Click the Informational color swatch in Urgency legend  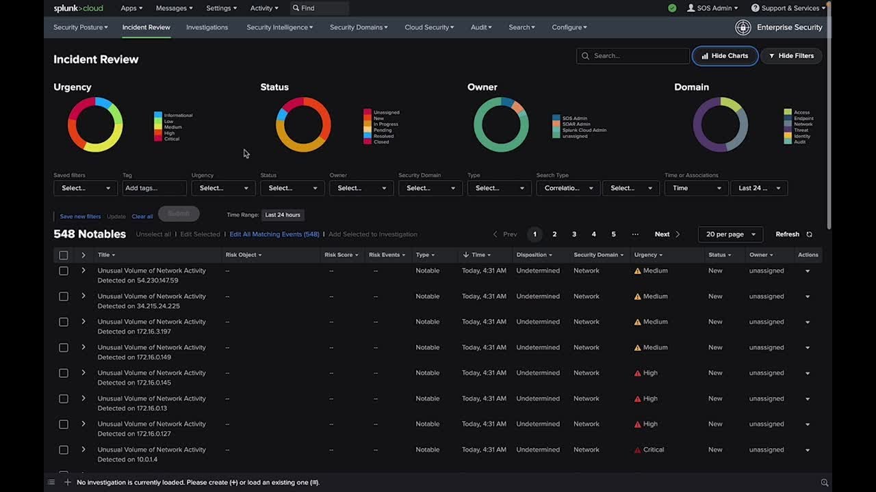pos(158,115)
